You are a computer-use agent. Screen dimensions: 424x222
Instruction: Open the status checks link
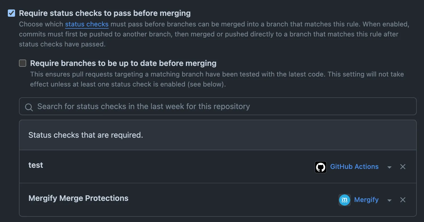[87, 24]
